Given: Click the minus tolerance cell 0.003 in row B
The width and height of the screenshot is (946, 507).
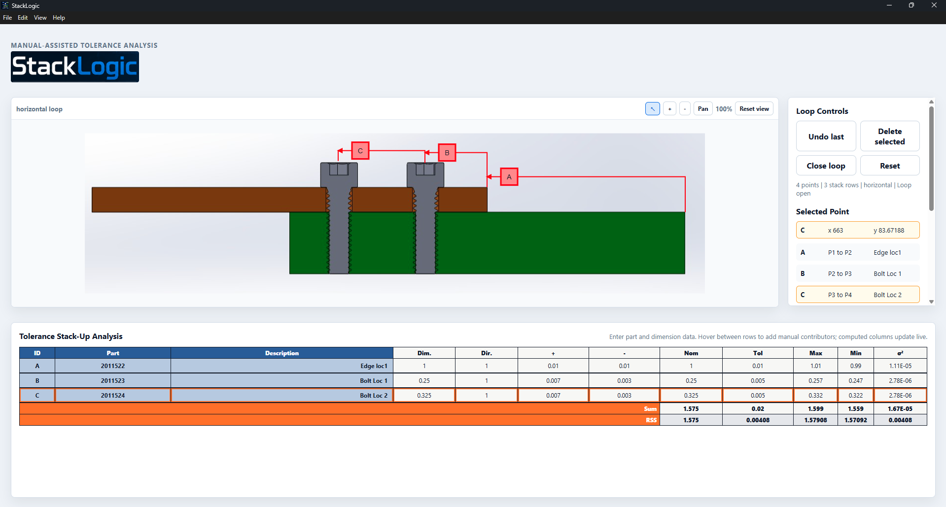Looking at the screenshot, I should [624, 381].
